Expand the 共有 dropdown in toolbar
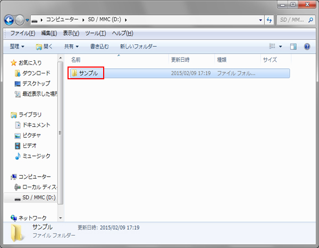This screenshot has width=319, height=248. click(x=72, y=46)
